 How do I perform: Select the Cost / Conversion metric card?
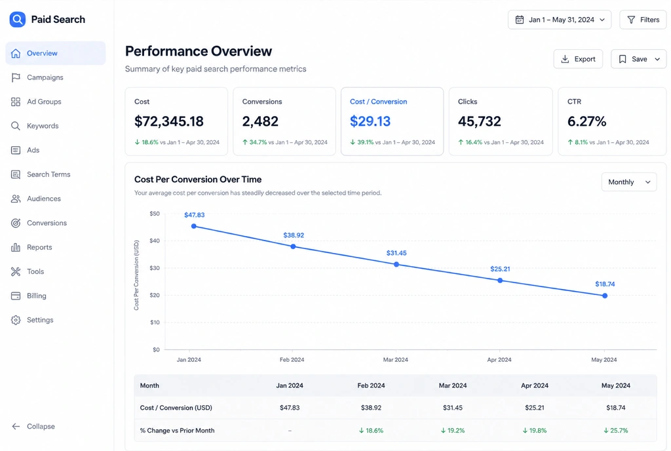[x=392, y=121]
